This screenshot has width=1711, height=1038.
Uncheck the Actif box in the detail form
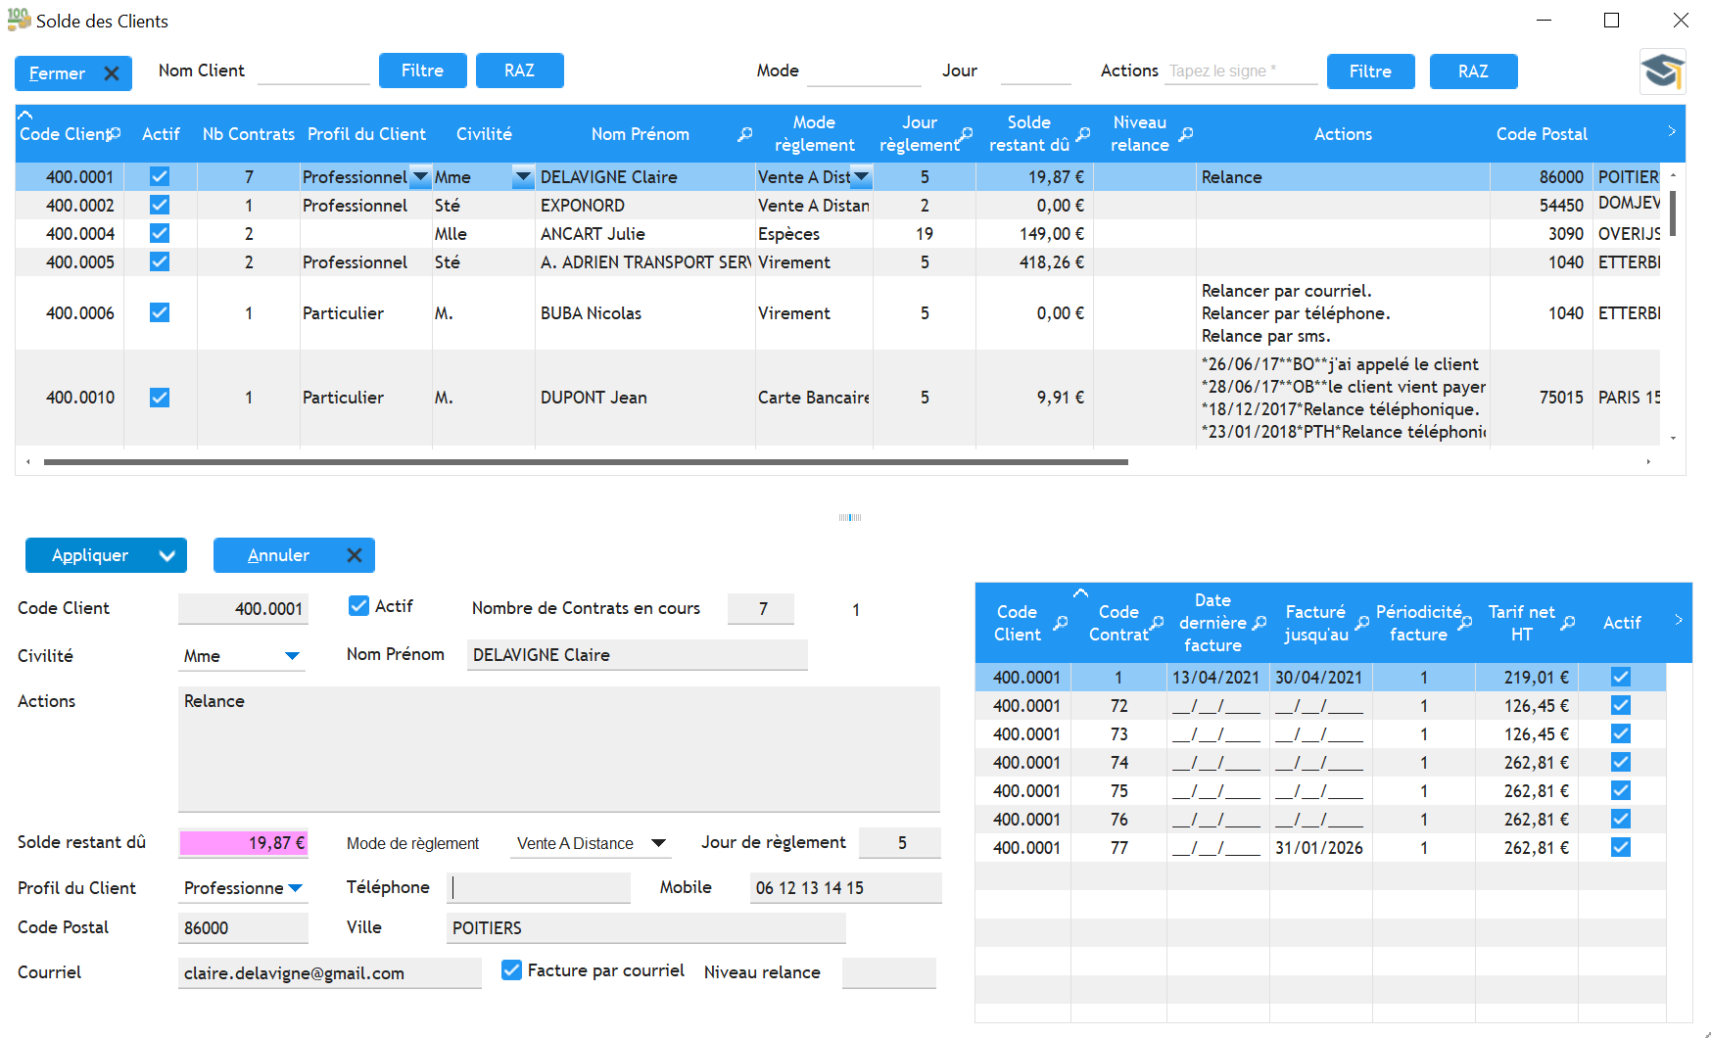tap(358, 606)
